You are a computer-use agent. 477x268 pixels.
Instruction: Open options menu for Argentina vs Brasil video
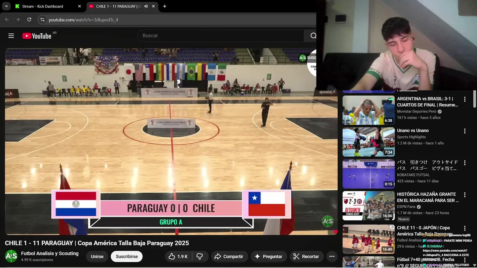pos(465,99)
